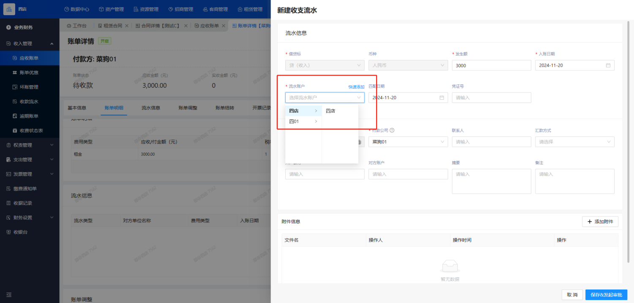Open the 账单明细 bill tab

pyautogui.click(x=114, y=108)
